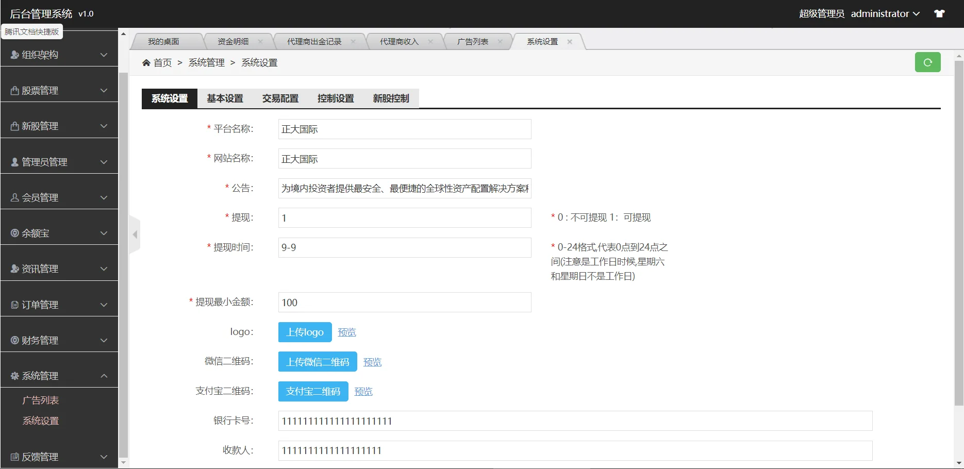The image size is (964, 469).
Task: Click the home icon in the breadcrumb
Action: [146, 62]
